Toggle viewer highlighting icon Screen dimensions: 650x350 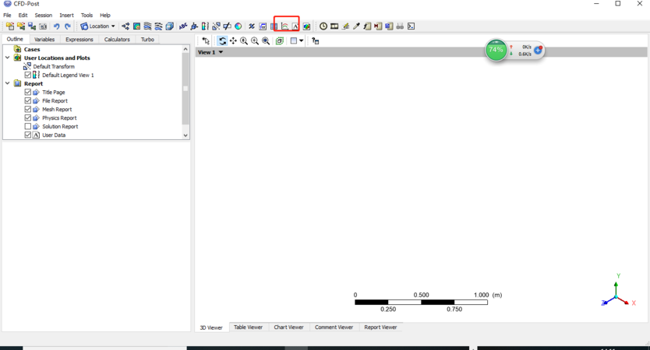click(280, 40)
